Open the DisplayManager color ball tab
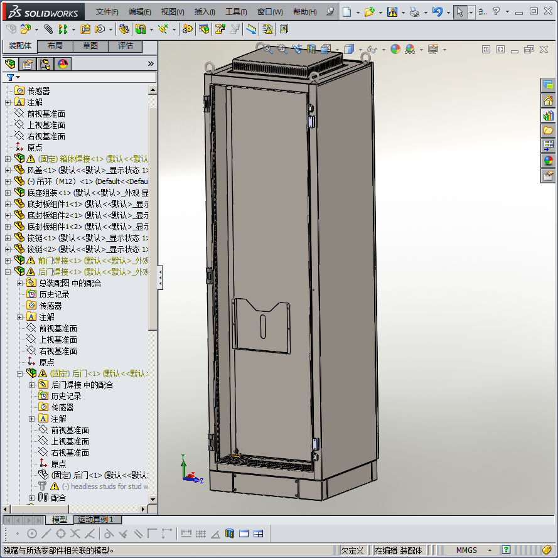This screenshot has width=558, height=558. [63, 64]
